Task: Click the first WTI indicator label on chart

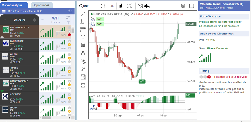Action: [x=100, y=20]
